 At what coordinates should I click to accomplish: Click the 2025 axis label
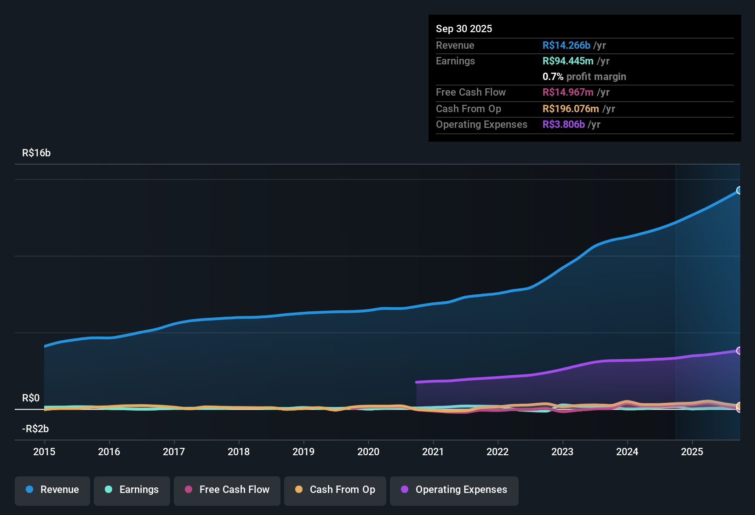(692, 452)
